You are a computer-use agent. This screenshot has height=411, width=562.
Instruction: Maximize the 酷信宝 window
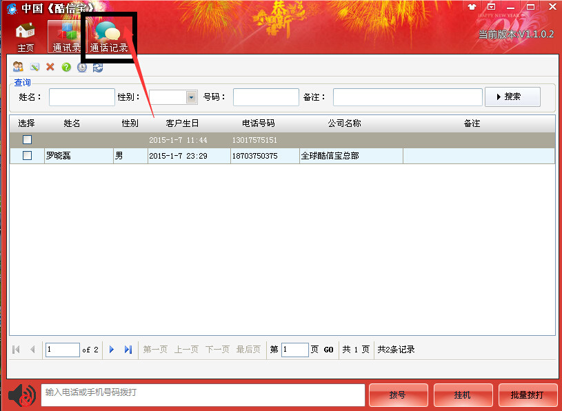point(530,7)
